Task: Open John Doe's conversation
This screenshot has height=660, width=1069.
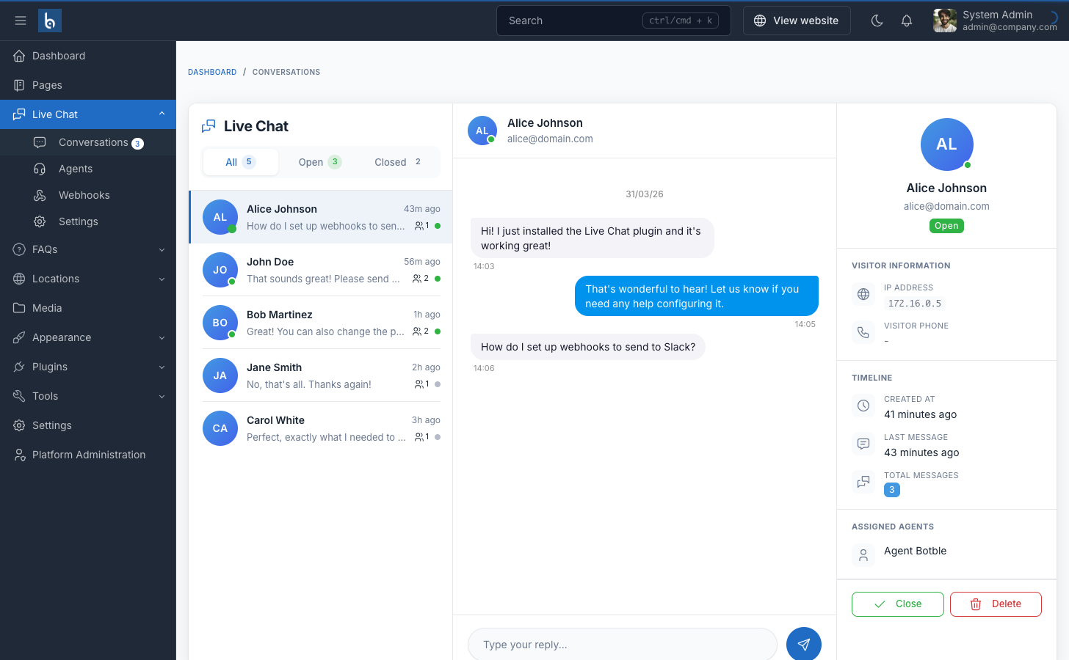Action: pyautogui.click(x=321, y=270)
